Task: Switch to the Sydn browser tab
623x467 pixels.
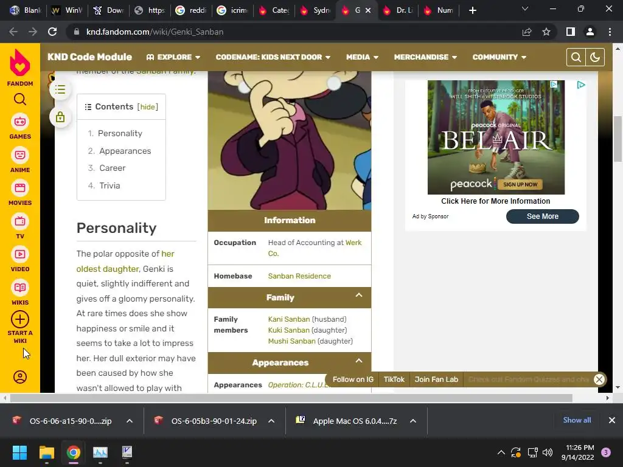Action: pyautogui.click(x=316, y=10)
